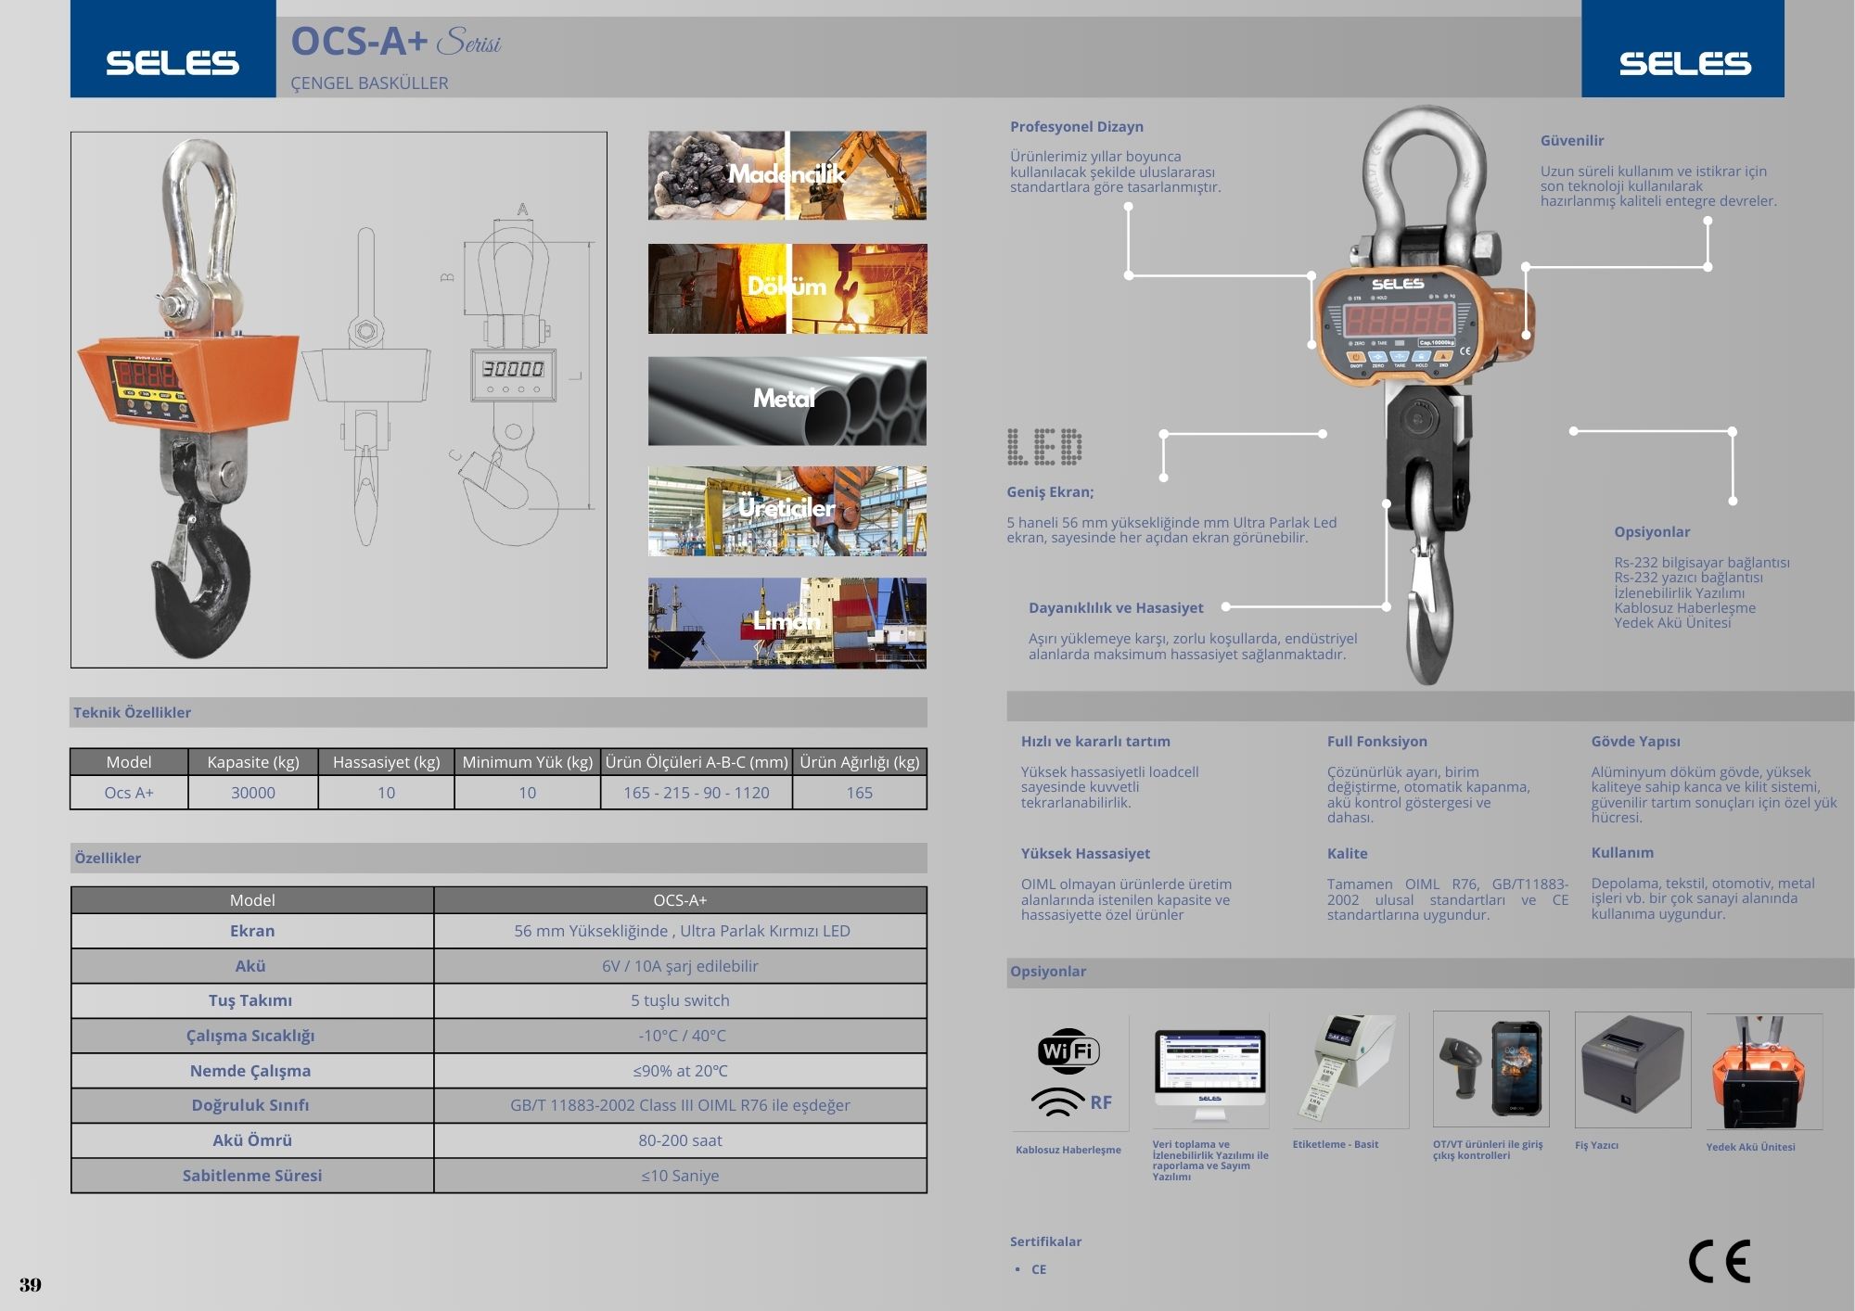Viewport: 1855px width, 1311px height.
Task: Click the Yüksek Hassasiyet heading
Action: tap(1085, 854)
